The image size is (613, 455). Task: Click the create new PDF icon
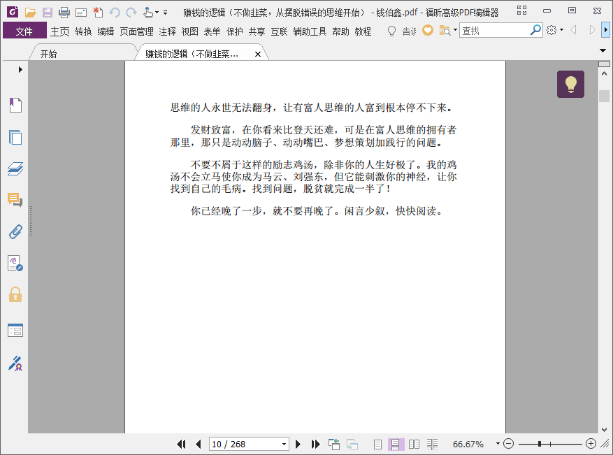pos(98,13)
